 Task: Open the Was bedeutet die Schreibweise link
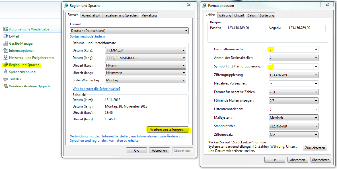tap(96, 89)
